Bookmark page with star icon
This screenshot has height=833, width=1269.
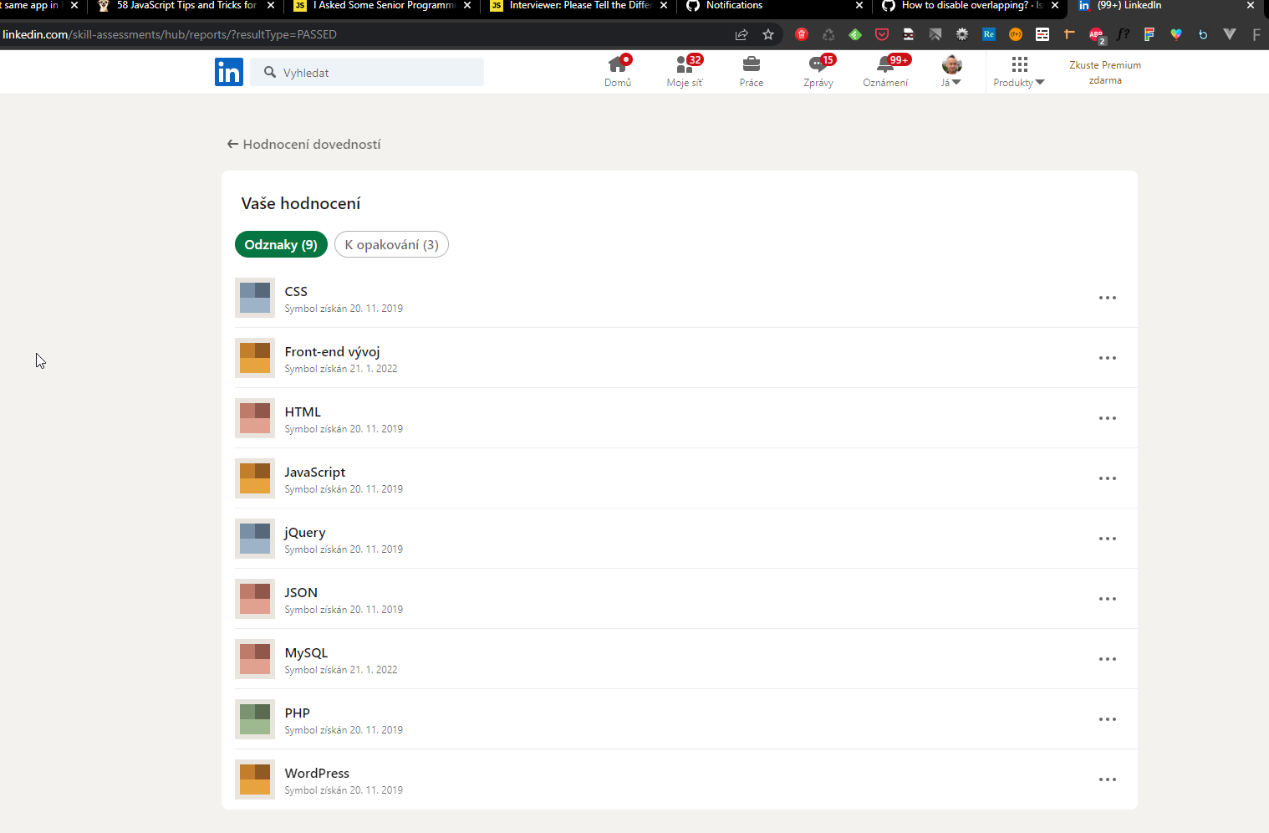(768, 34)
